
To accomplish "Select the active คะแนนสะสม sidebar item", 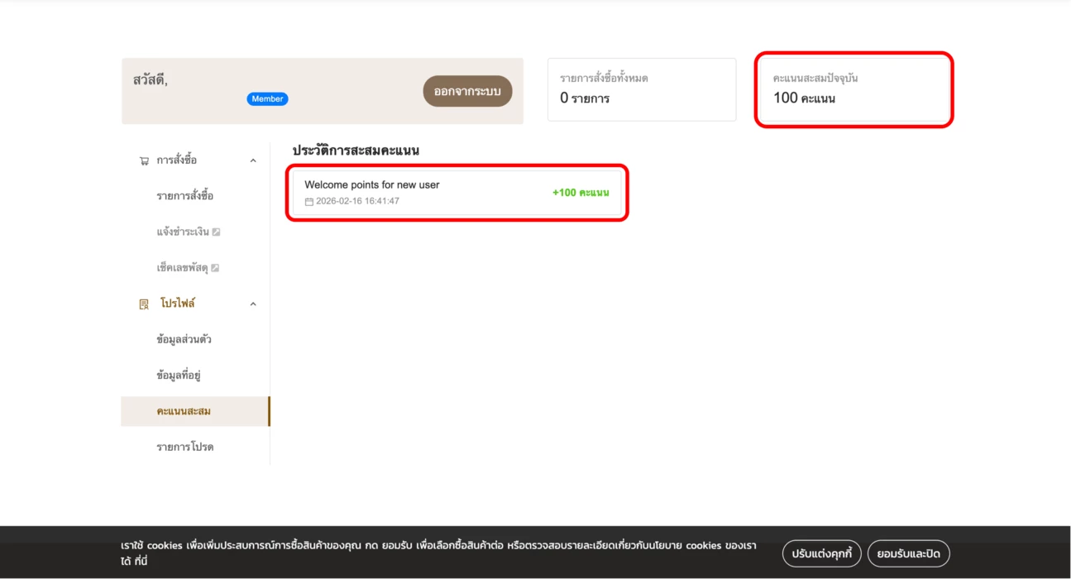I will (184, 411).
